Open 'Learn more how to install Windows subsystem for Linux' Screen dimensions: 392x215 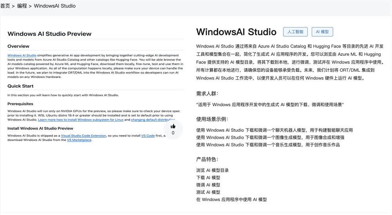click(81, 120)
